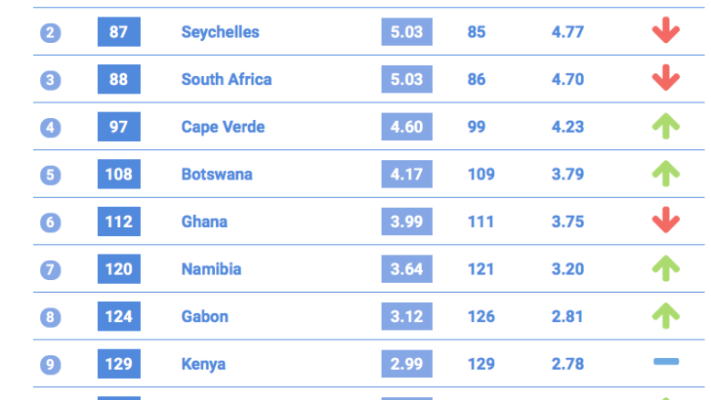This screenshot has width=711, height=400.
Task: Click the red down arrow for Seychelles
Action: (665, 30)
